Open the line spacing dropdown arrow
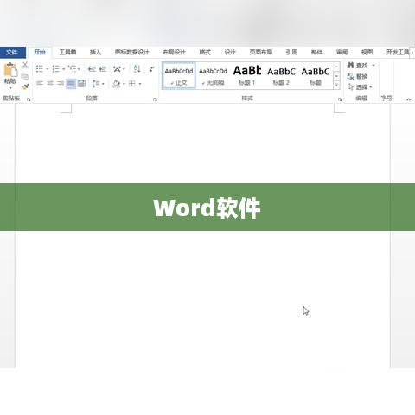 click(103, 84)
